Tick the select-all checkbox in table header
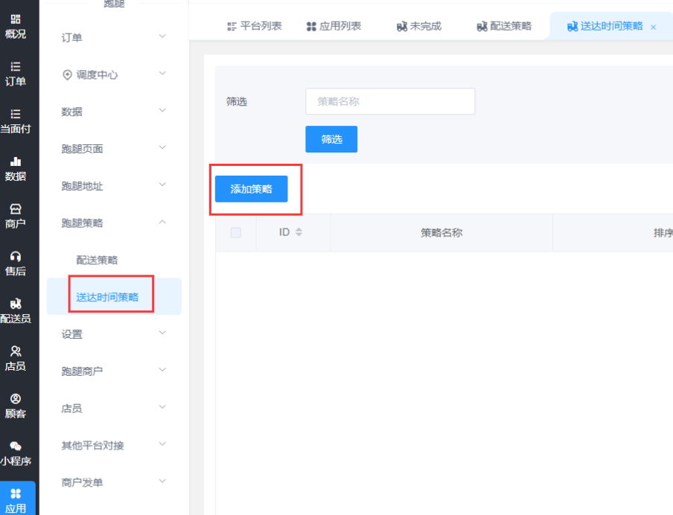Image resolution: width=673 pixels, height=515 pixels. pos(236,233)
